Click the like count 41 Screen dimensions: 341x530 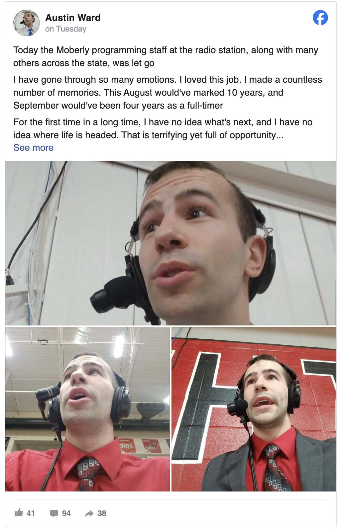click(31, 513)
